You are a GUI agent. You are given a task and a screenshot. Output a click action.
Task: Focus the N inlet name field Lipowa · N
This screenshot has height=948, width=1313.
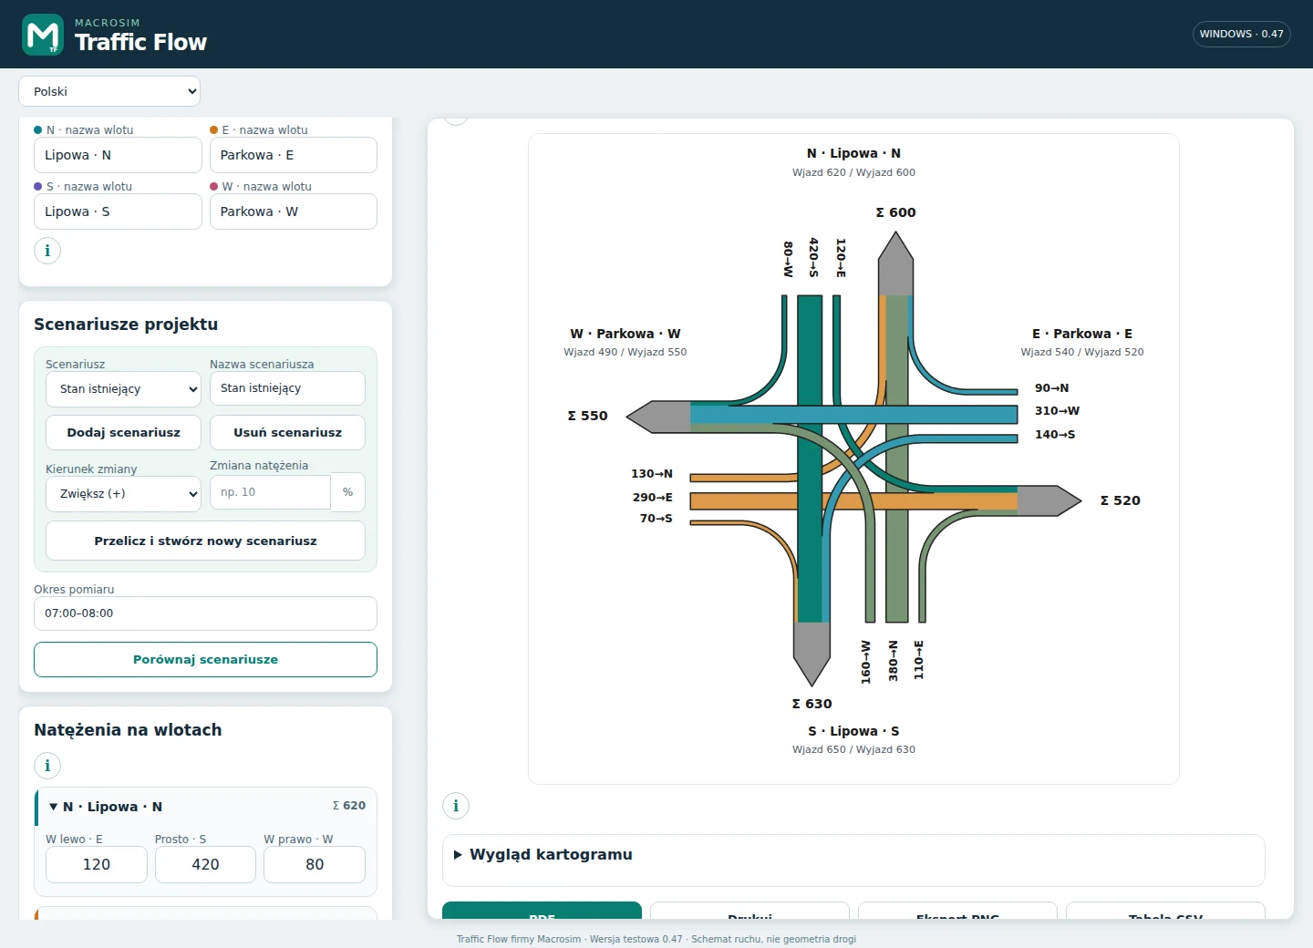[x=118, y=155]
